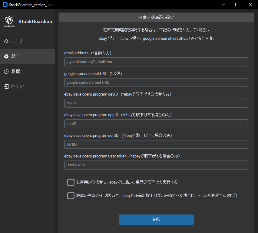Click the 'ebay developers program appID' label
Screen dimensions: 258x233
point(118,115)
